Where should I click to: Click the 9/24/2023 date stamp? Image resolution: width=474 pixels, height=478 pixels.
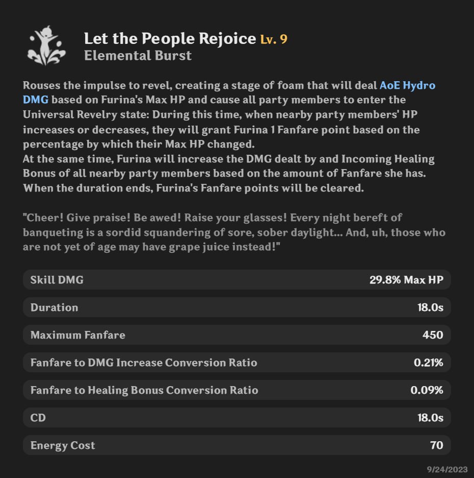click(447, 469)
